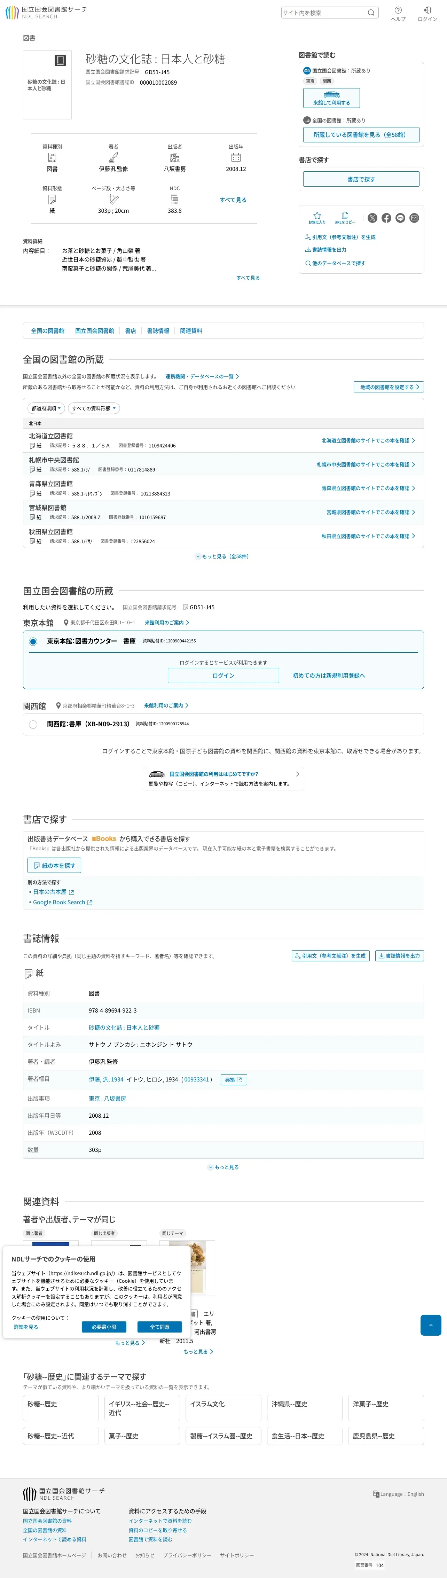Screen dimensions: 447x1578
Task: Click 引用文を生成 button in 書誌情報 section
Action: pyautogui.click(x=331, y=956)
